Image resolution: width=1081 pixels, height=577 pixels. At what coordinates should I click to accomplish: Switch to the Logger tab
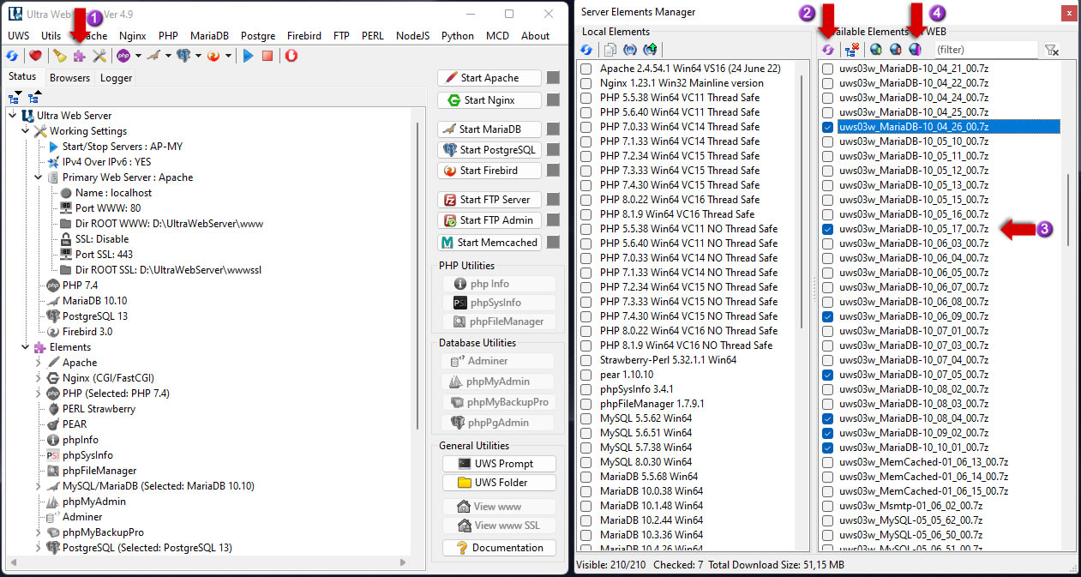tap(116, 77)
